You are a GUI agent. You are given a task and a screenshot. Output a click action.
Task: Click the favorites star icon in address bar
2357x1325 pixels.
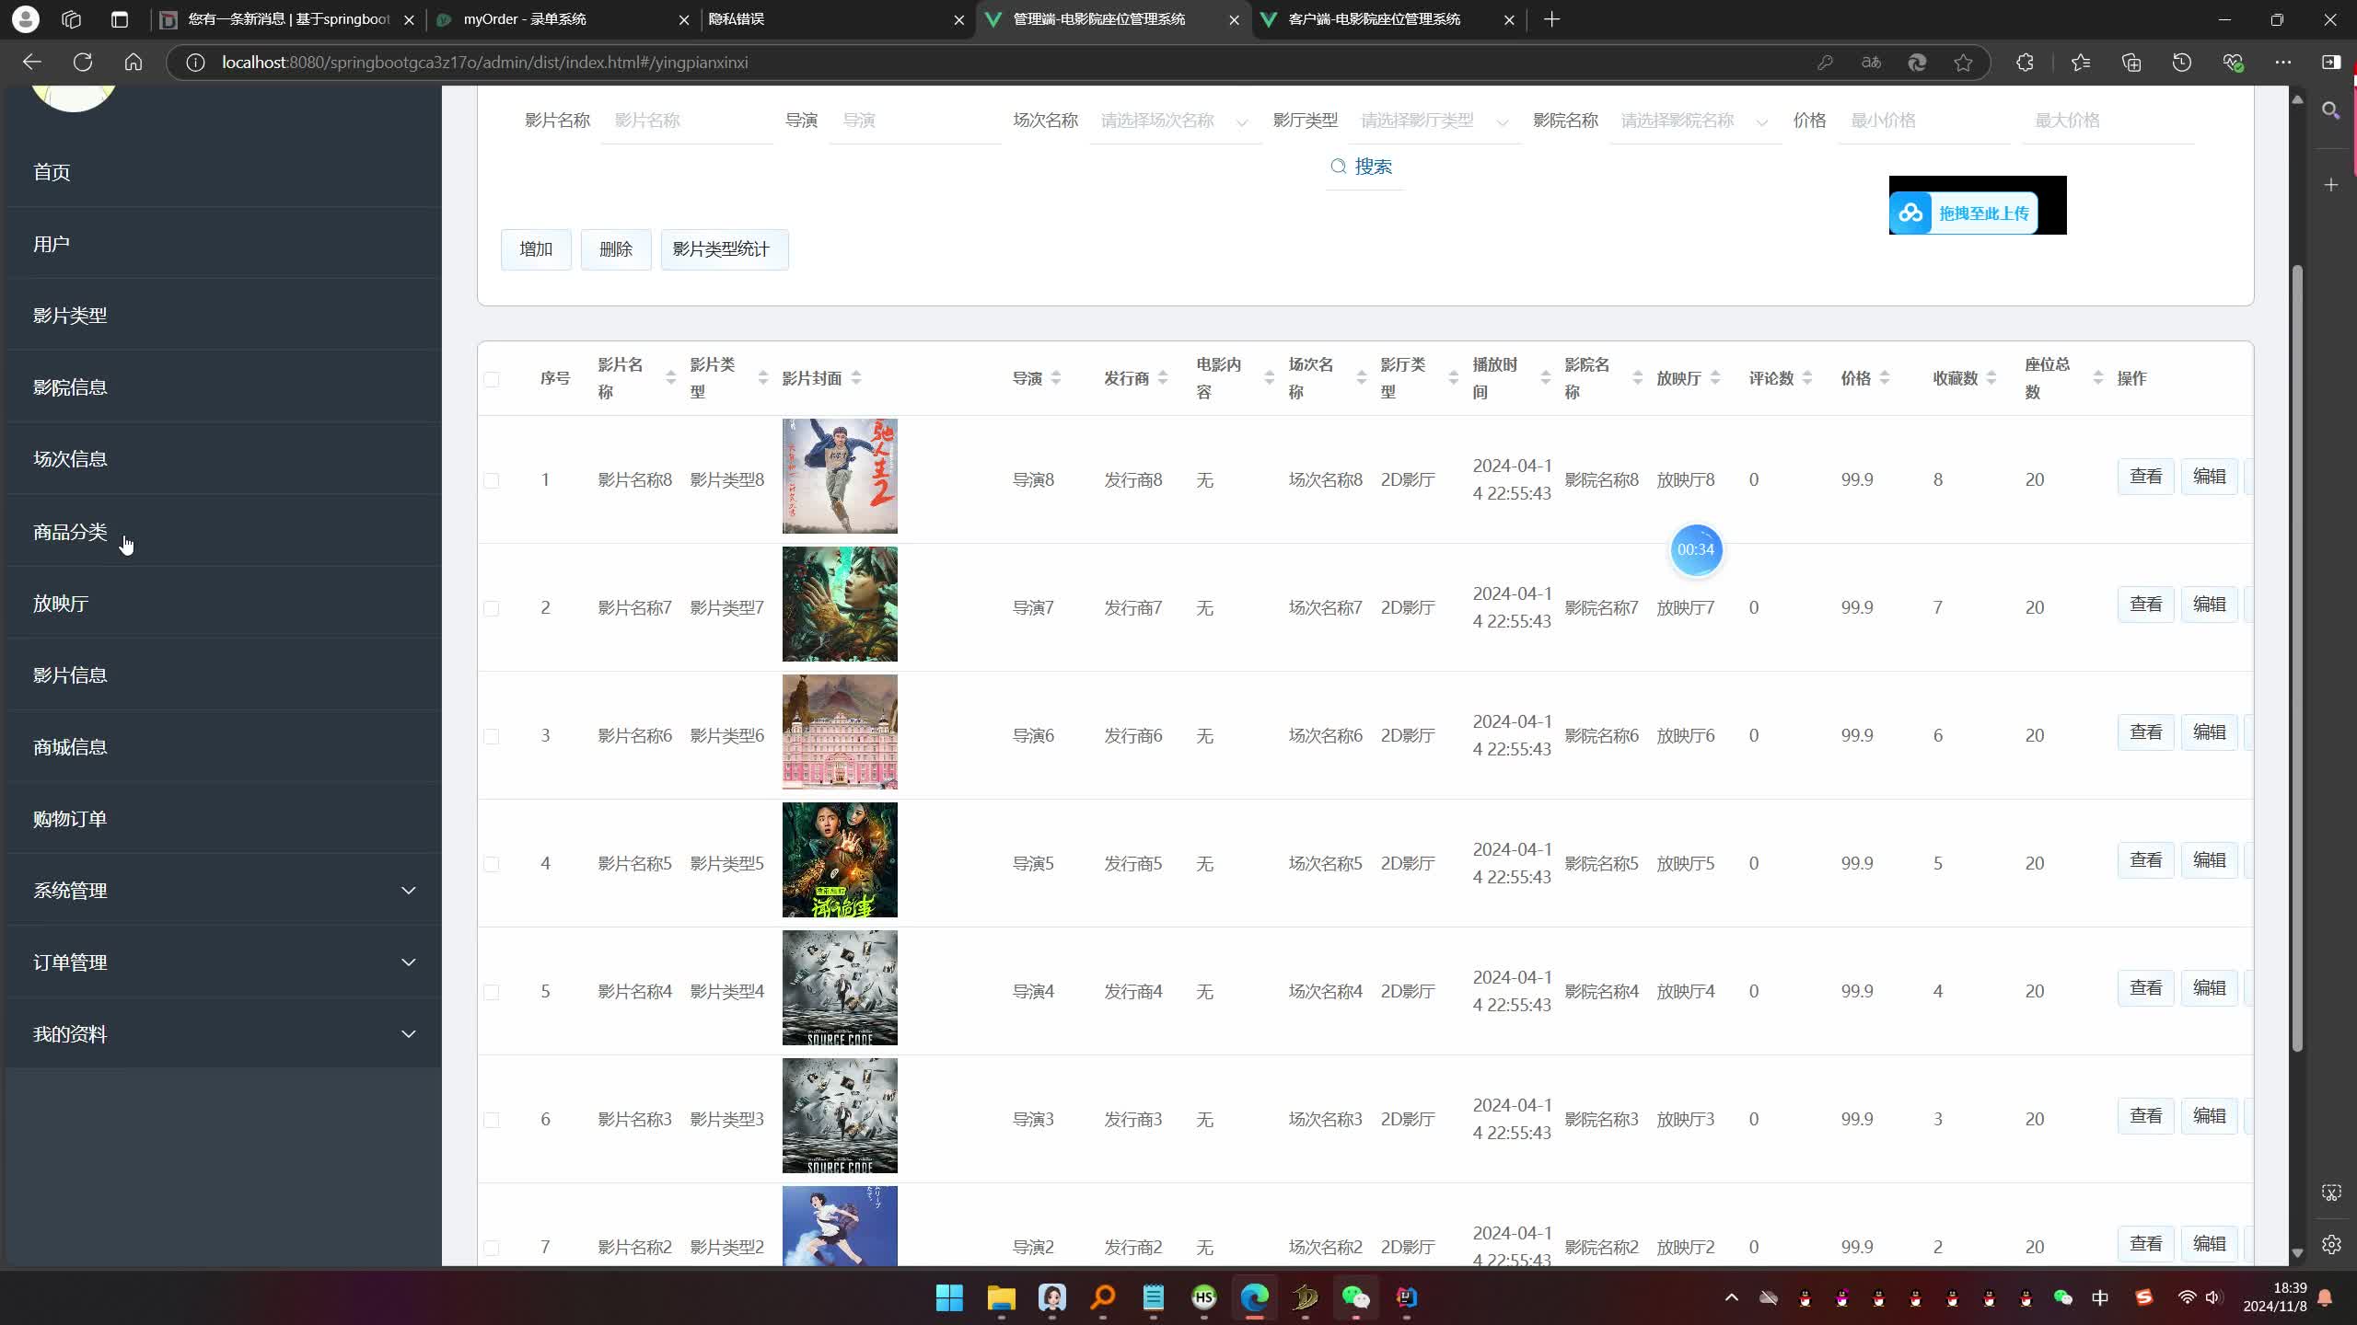click(1963, 62)
